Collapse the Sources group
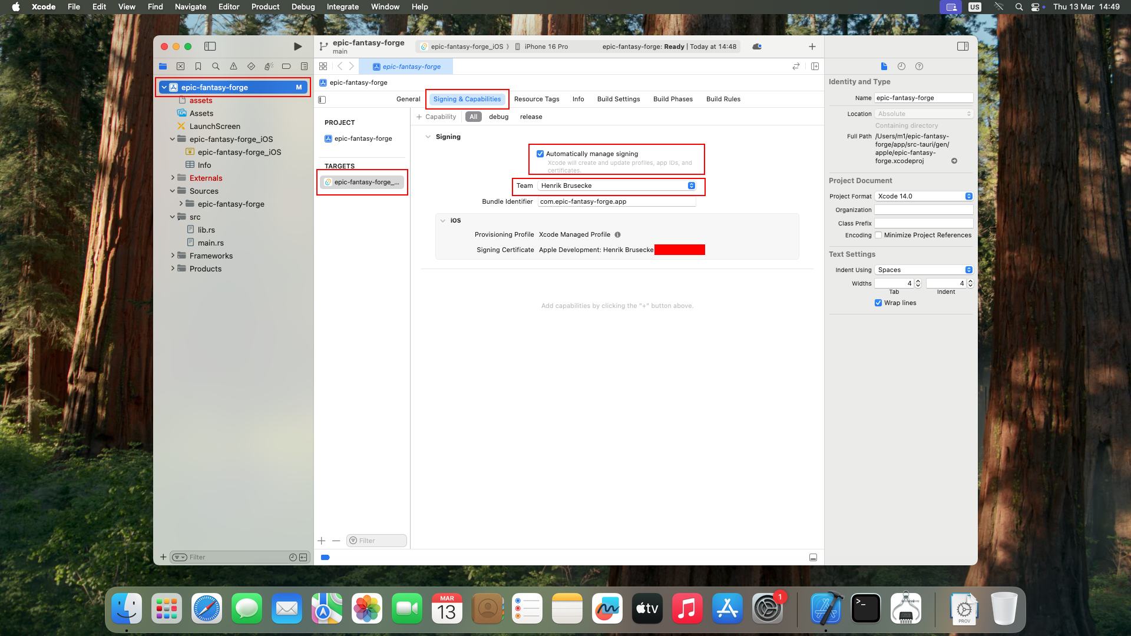1131x636 pixels. click(173, 191)
